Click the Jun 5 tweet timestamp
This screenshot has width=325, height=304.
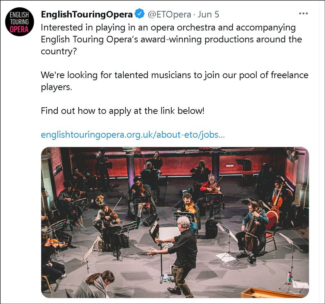click(208, 15)
